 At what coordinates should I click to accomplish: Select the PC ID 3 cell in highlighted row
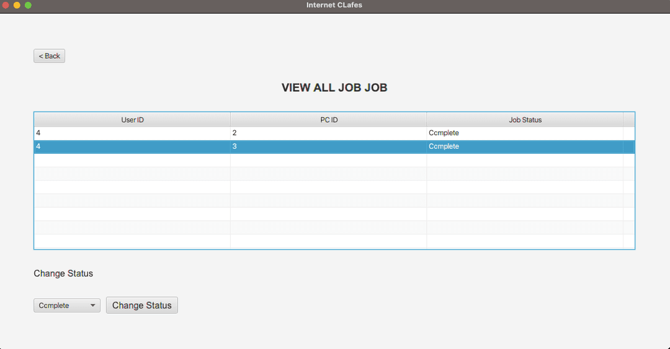click(328, 146)
